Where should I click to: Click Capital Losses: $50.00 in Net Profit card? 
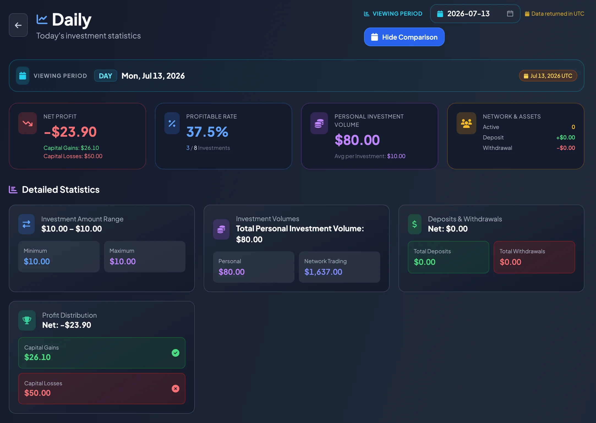(73, 156)
